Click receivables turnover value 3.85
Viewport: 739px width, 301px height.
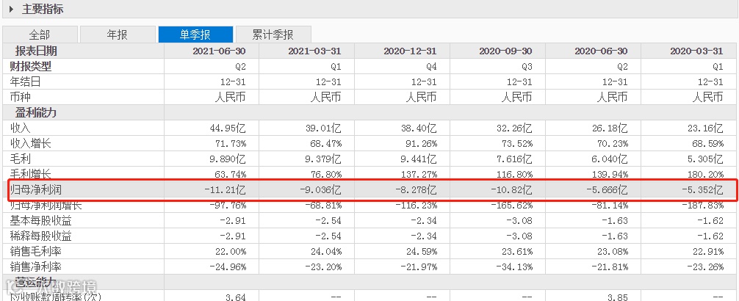coord(617,297)
